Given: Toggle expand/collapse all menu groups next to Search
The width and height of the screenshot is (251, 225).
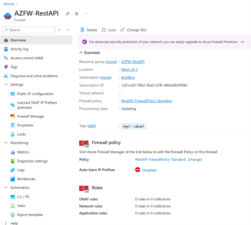Looking at the screenshot, I should pyautogui.click(x=59, y=30).
